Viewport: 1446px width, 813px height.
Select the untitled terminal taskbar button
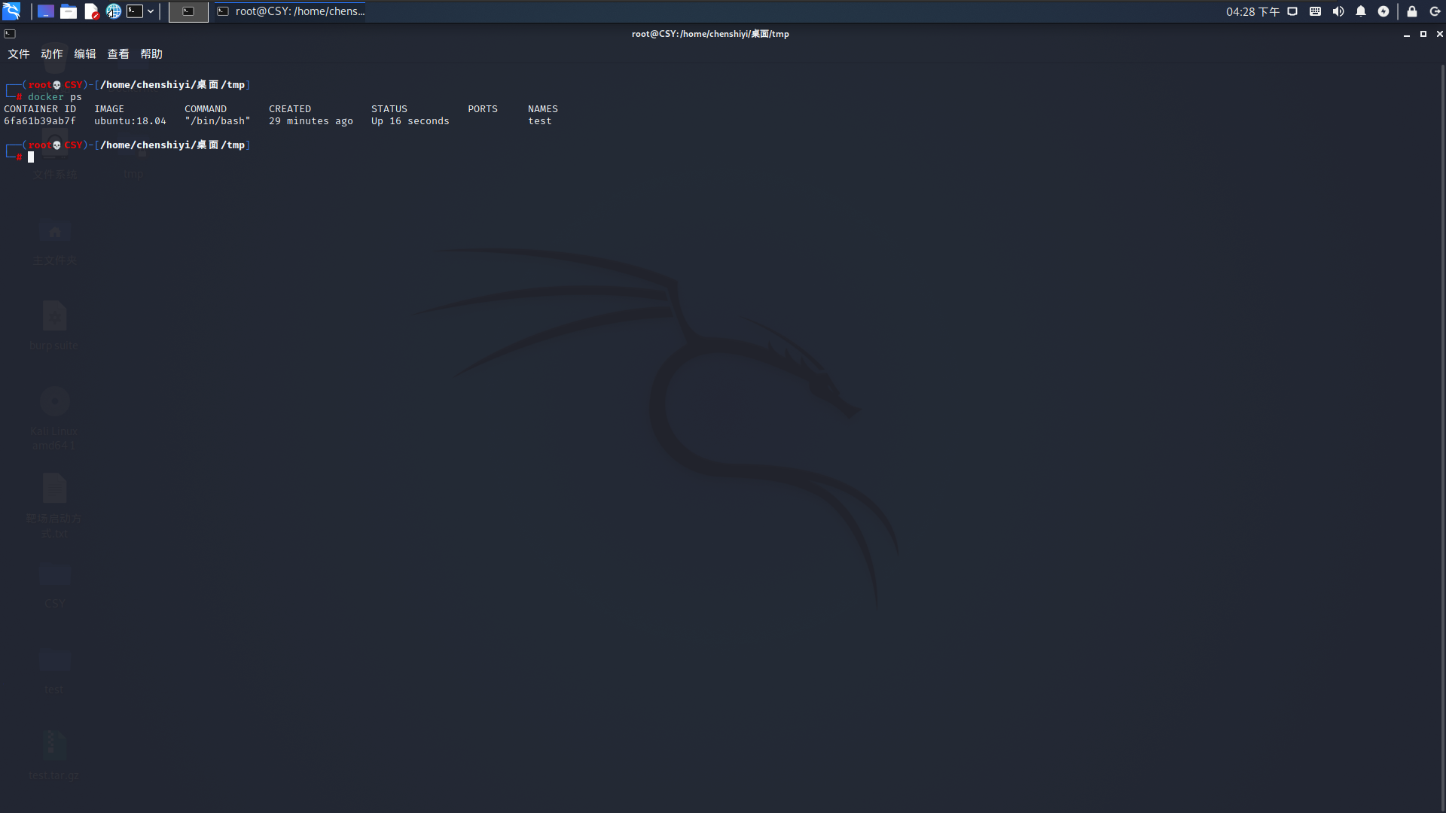coord(188,11)
